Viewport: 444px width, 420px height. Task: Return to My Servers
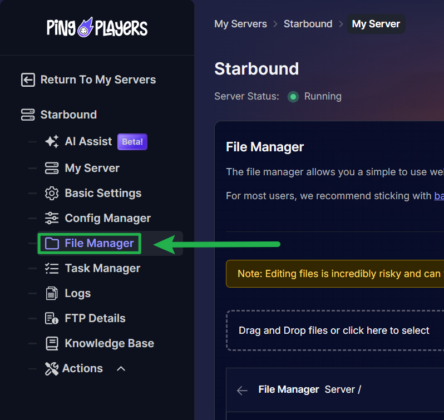[x=98, y=80]
